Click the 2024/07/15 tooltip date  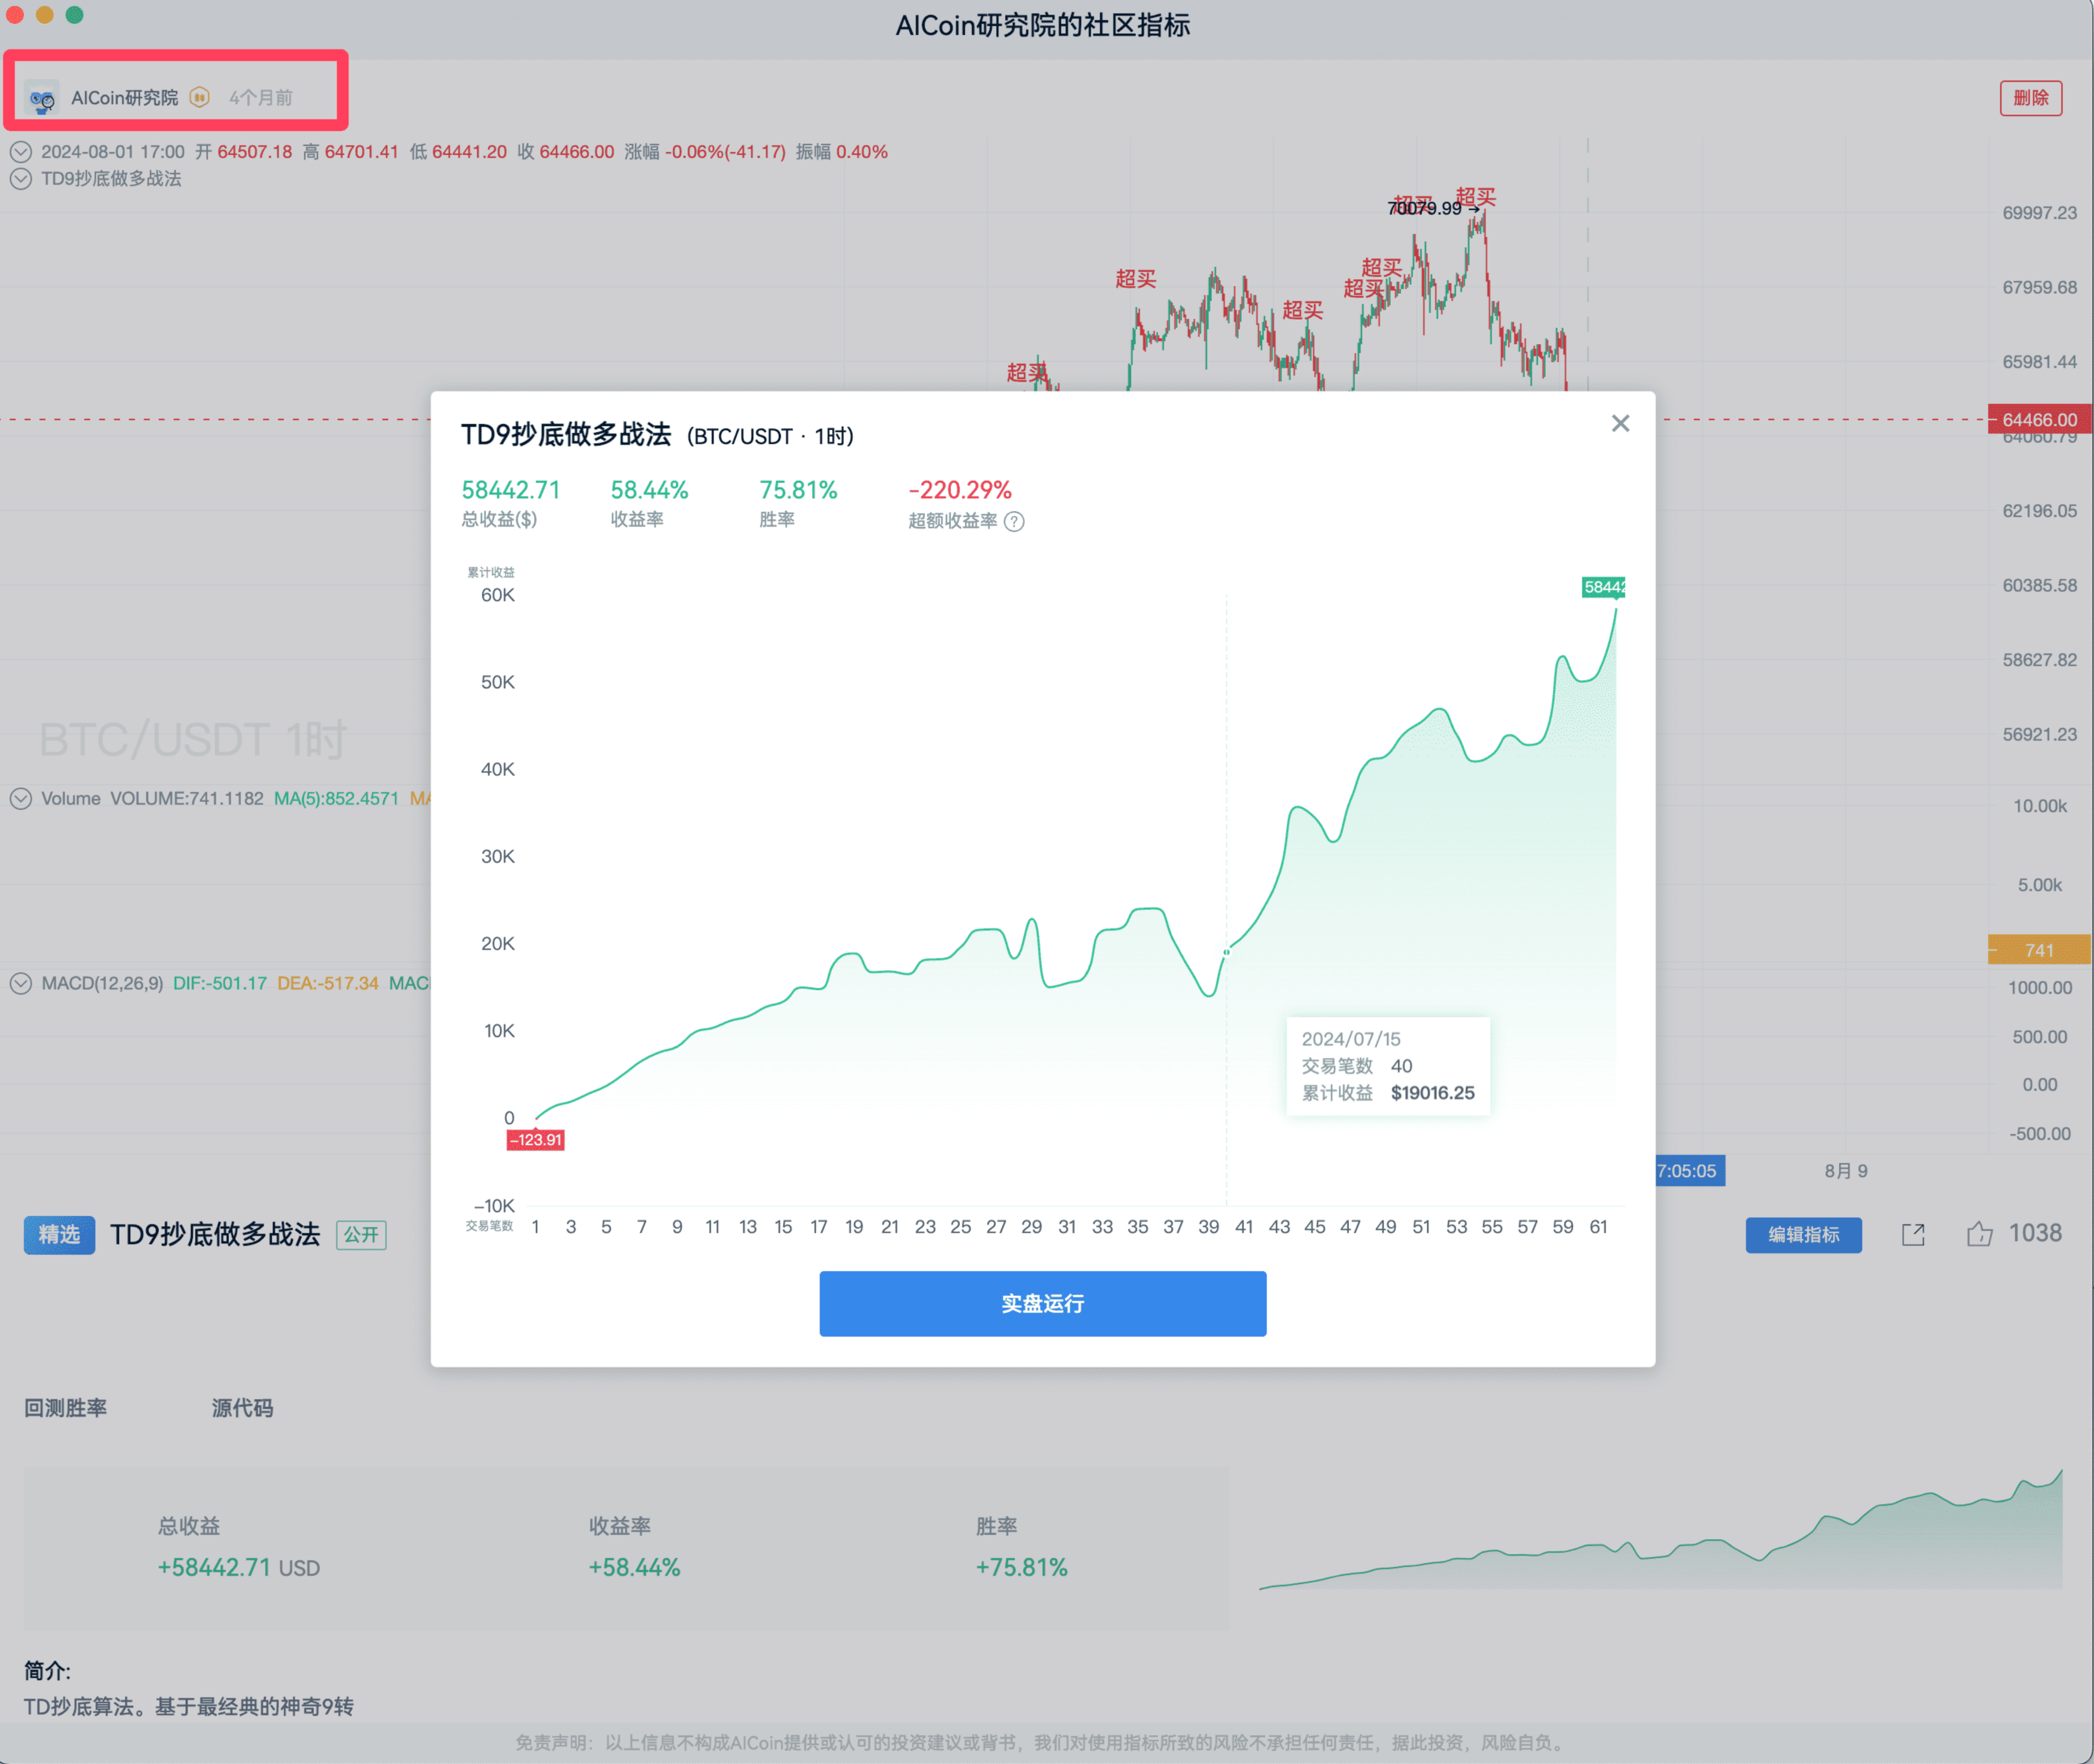coord(1350,1039)
